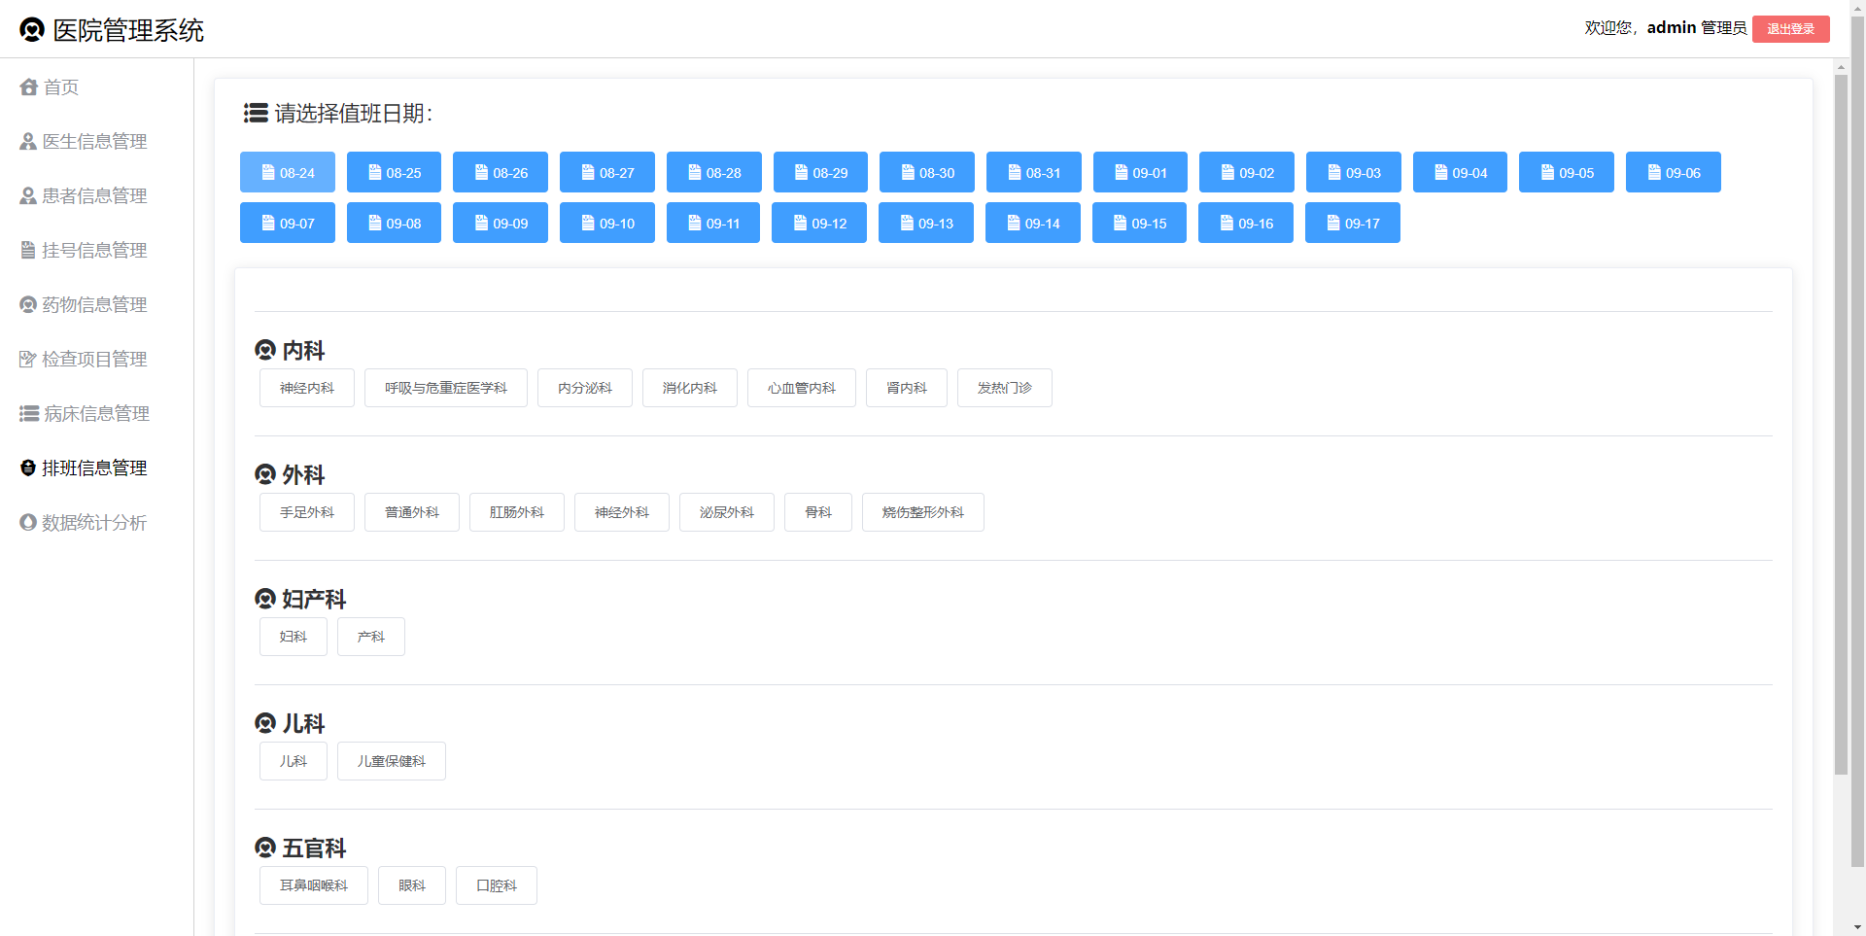Log out with 退出登录 button

tap(1790, 29)
